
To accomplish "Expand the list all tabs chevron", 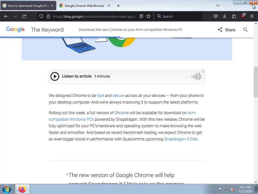I will pyautogui.click(x=217, y=6).
